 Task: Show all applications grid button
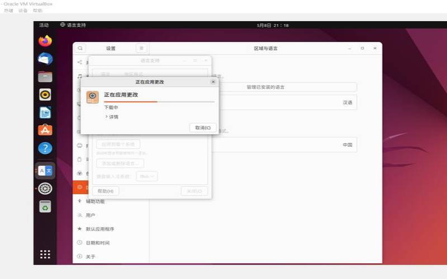click(45, 254)
